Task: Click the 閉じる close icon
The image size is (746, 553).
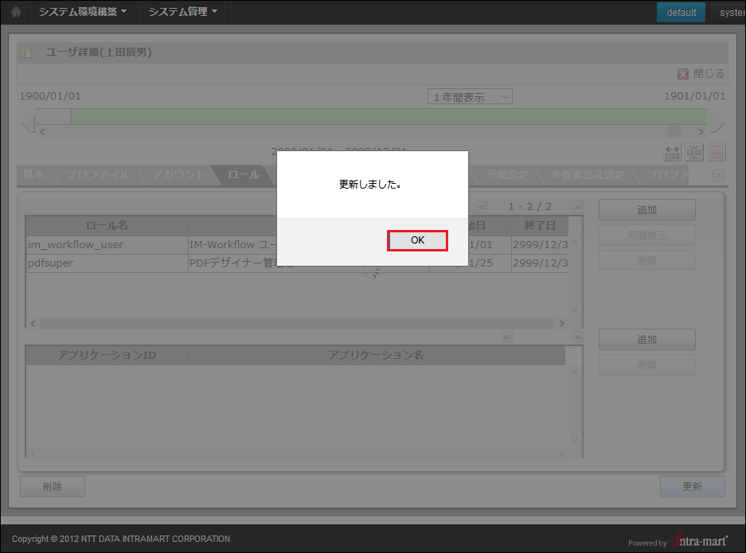Action: (683, 74)
